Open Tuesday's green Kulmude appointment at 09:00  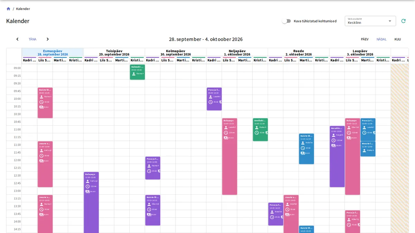pos(137,72)
